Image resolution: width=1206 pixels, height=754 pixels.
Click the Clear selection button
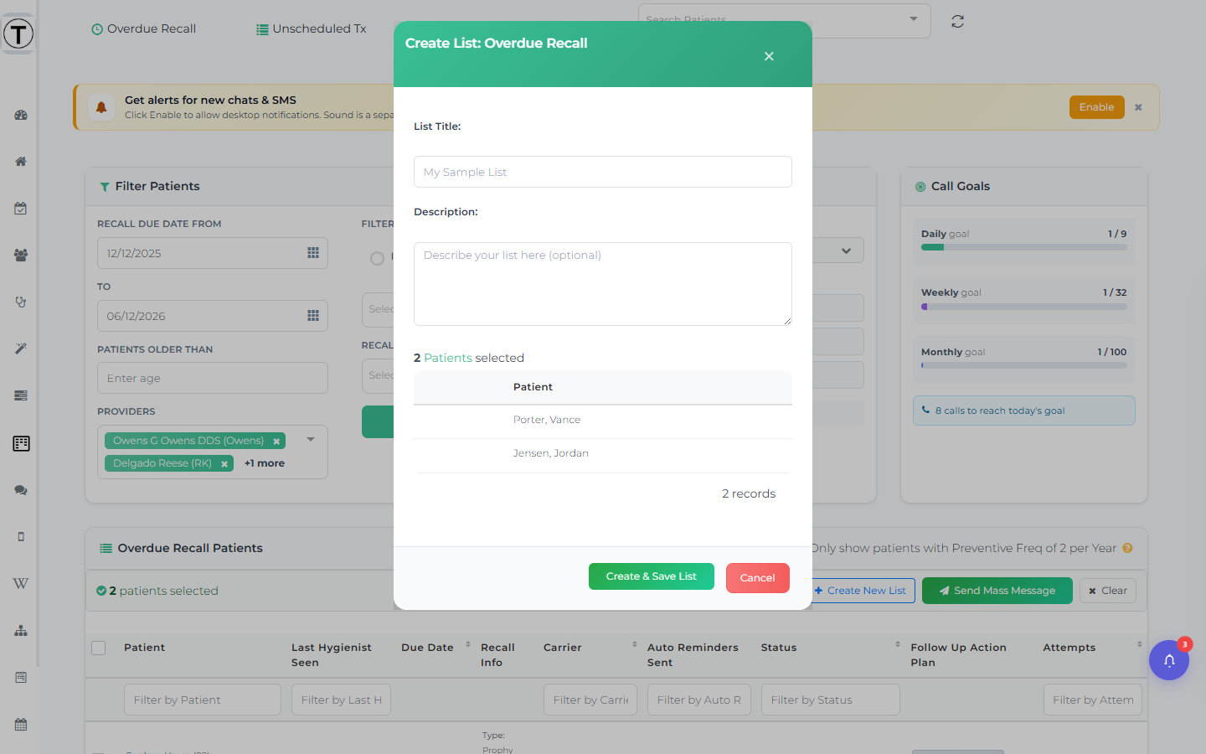[1108, 591]
